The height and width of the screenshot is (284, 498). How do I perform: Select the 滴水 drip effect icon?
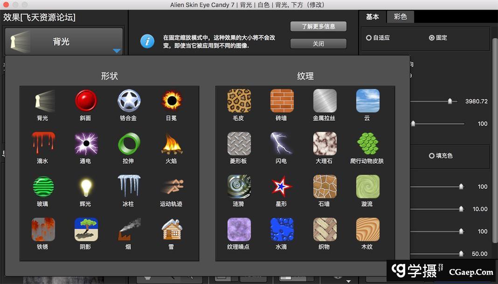[x=43, y=144]
